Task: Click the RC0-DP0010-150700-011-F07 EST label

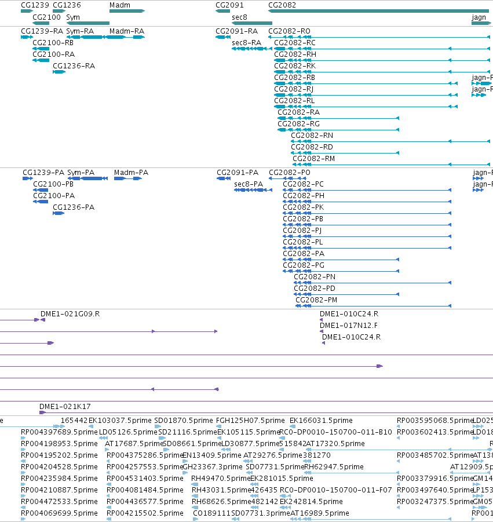Action: pyautogui.click(x=336, y=490)
